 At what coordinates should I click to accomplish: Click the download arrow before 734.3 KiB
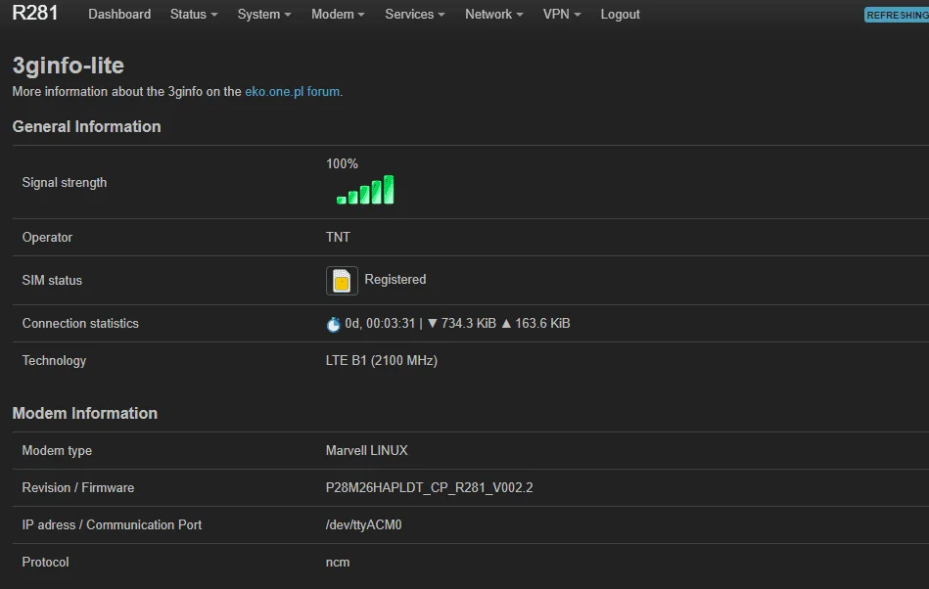(x=433, y=323)
